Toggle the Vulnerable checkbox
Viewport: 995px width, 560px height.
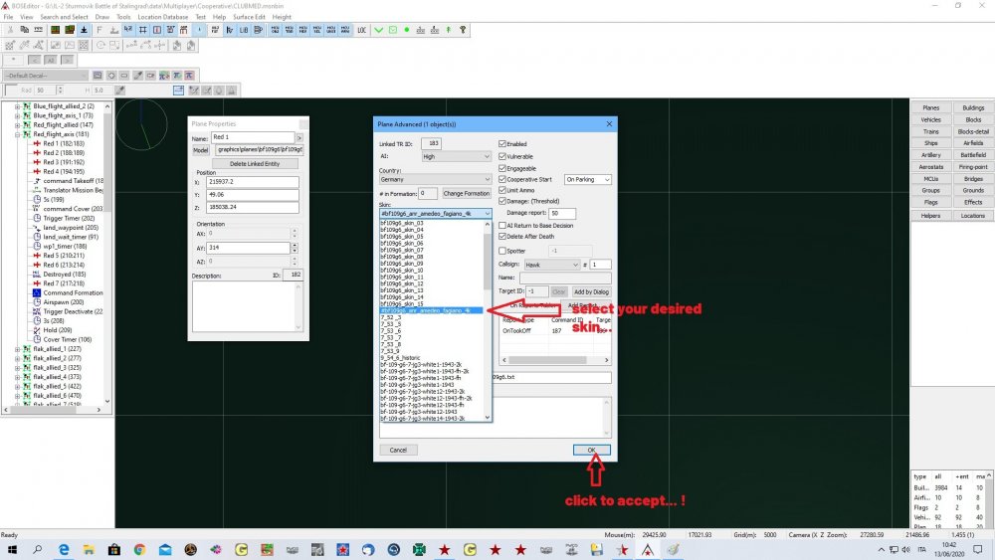point(502,156)
